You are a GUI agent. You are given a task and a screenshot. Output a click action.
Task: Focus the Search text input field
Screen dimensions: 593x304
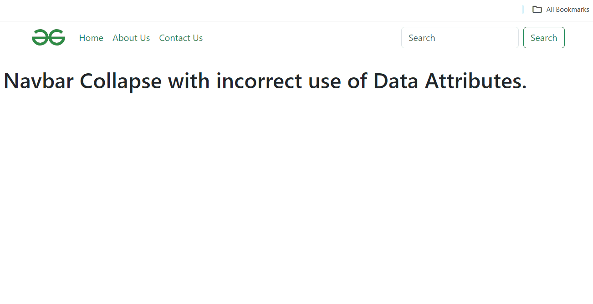coord(460,38)
